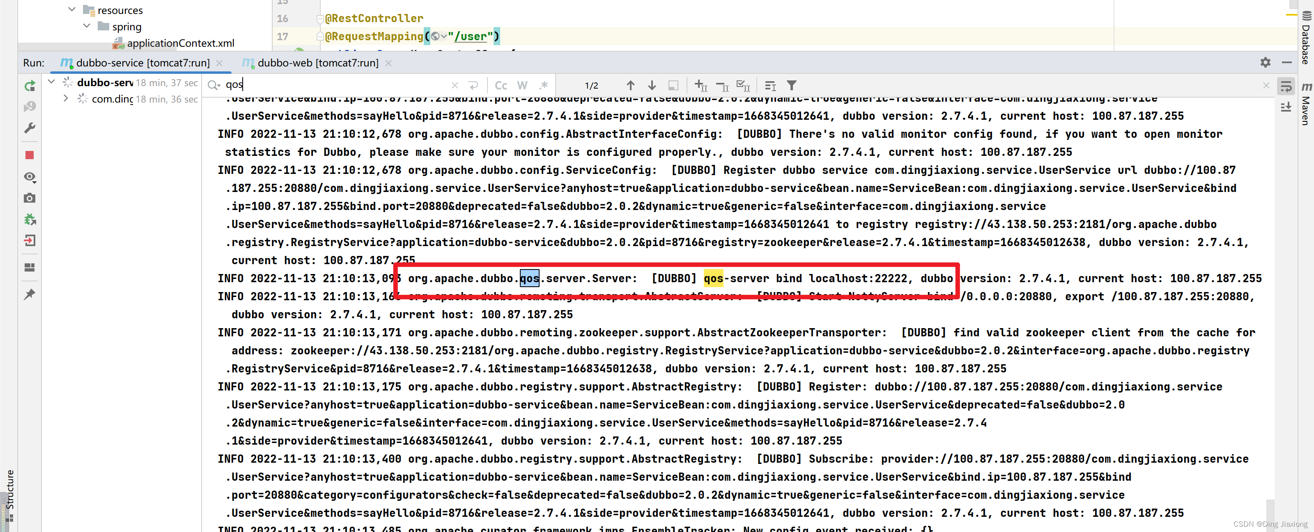Open the wrench icon in Run sidebar

tap(30, 128)
